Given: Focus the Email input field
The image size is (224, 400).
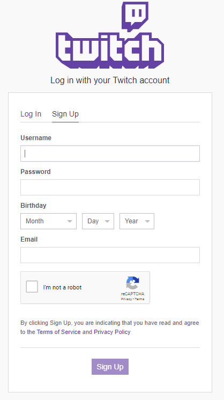Looking at the screenshot, I should point(110,255).
